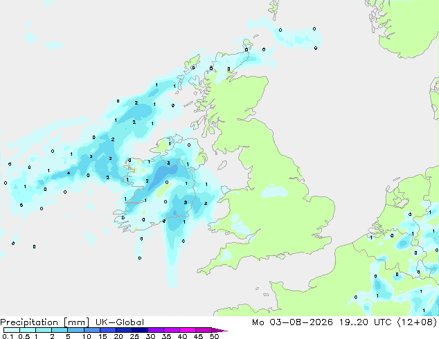This screenshot has height=339, width=439.
Task: Click the '[mm]' unit label
Action: pyautogui.click(x=76, y=322)
